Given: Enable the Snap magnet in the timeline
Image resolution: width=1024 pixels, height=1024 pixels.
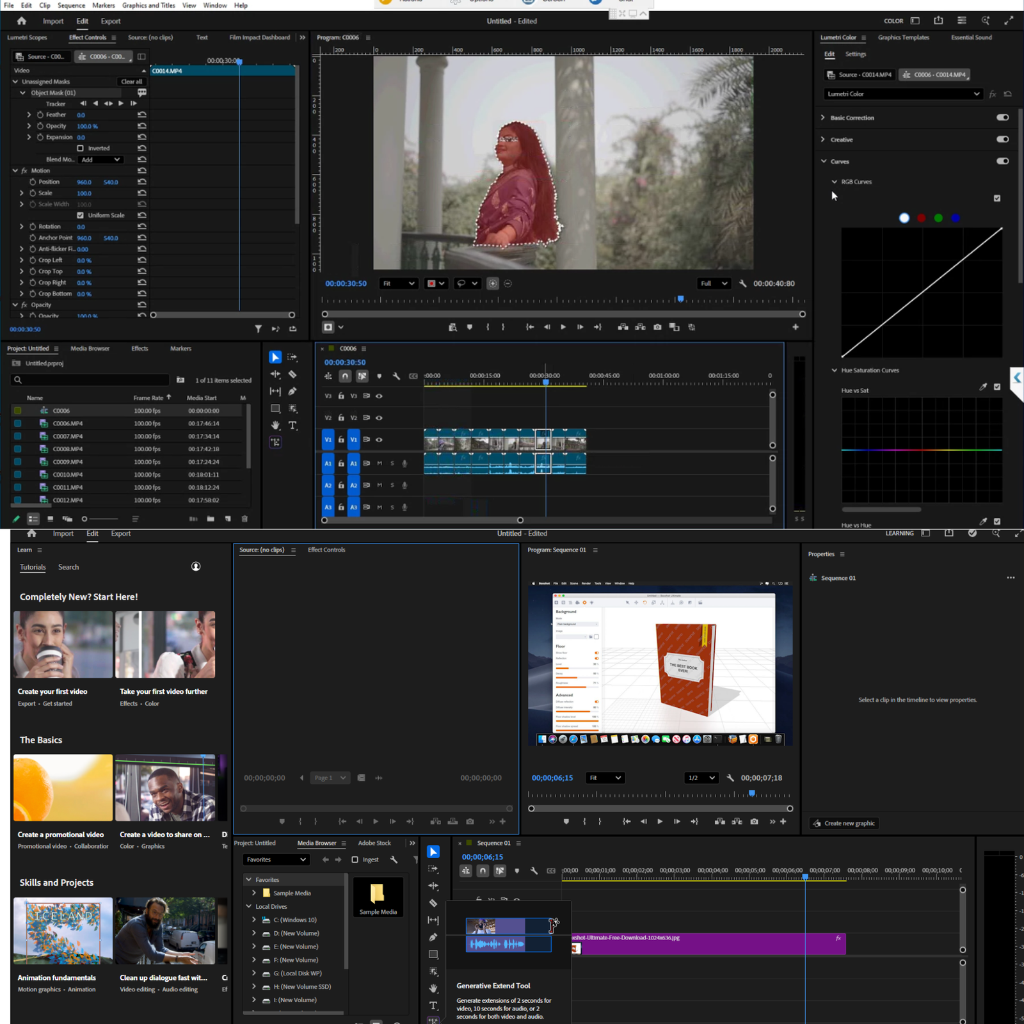Looking at the screenshot, I should pos(345,376).
